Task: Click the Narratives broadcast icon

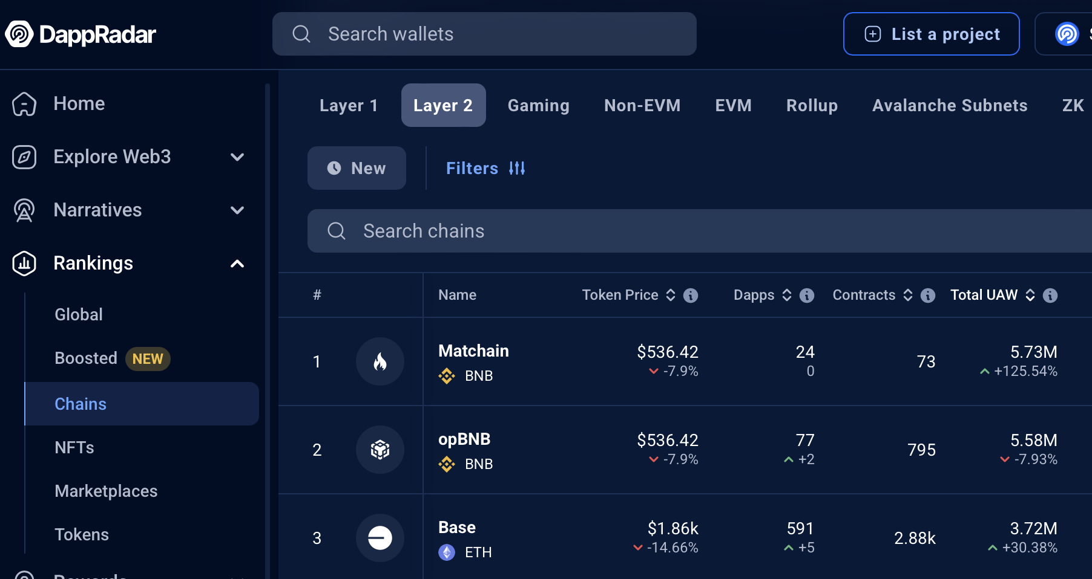Action: click(24, 210)
